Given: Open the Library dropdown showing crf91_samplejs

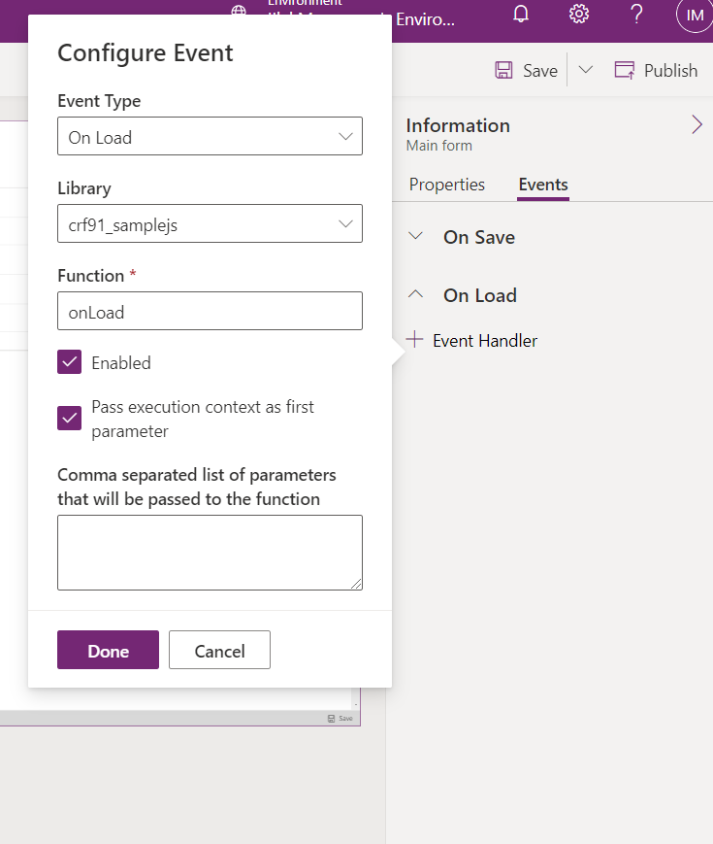Looking at the screenshot, I should pyautogui.click(x=210, y=223).
